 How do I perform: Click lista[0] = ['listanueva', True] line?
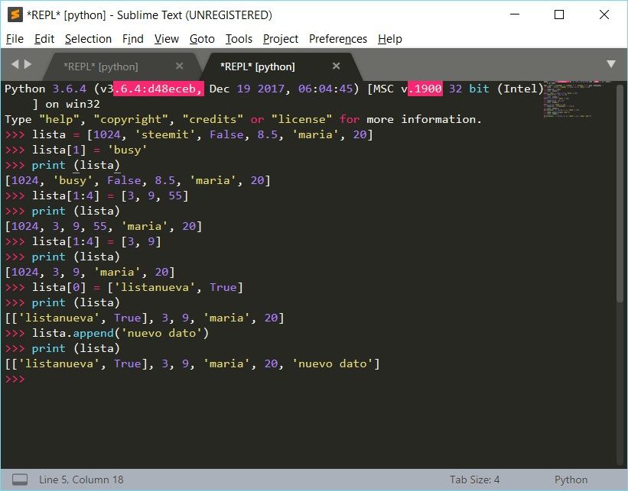point(124,287)
